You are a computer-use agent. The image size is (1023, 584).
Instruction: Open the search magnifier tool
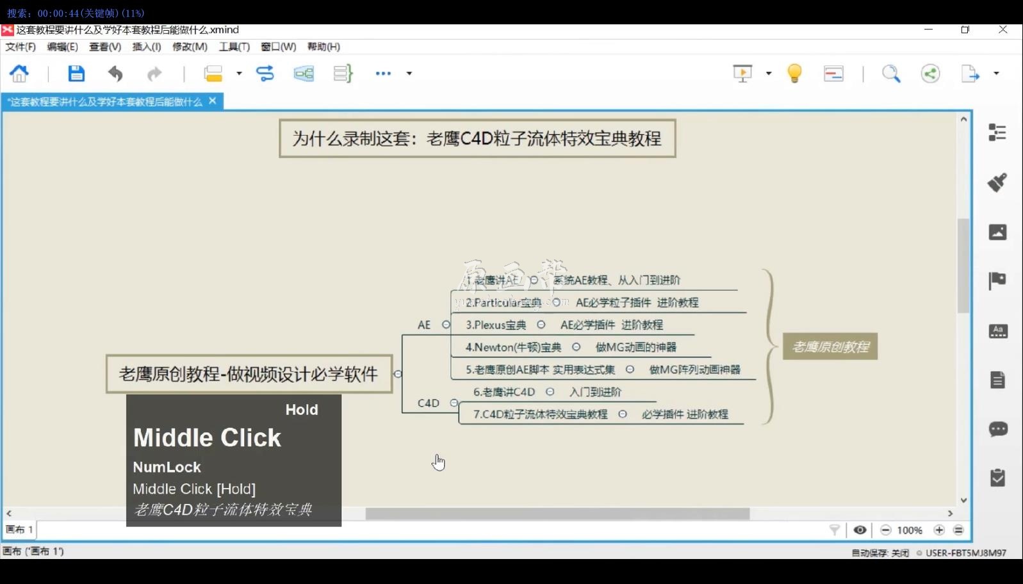(891, 74)
